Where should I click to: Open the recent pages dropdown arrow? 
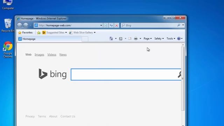tap(30, 26)
